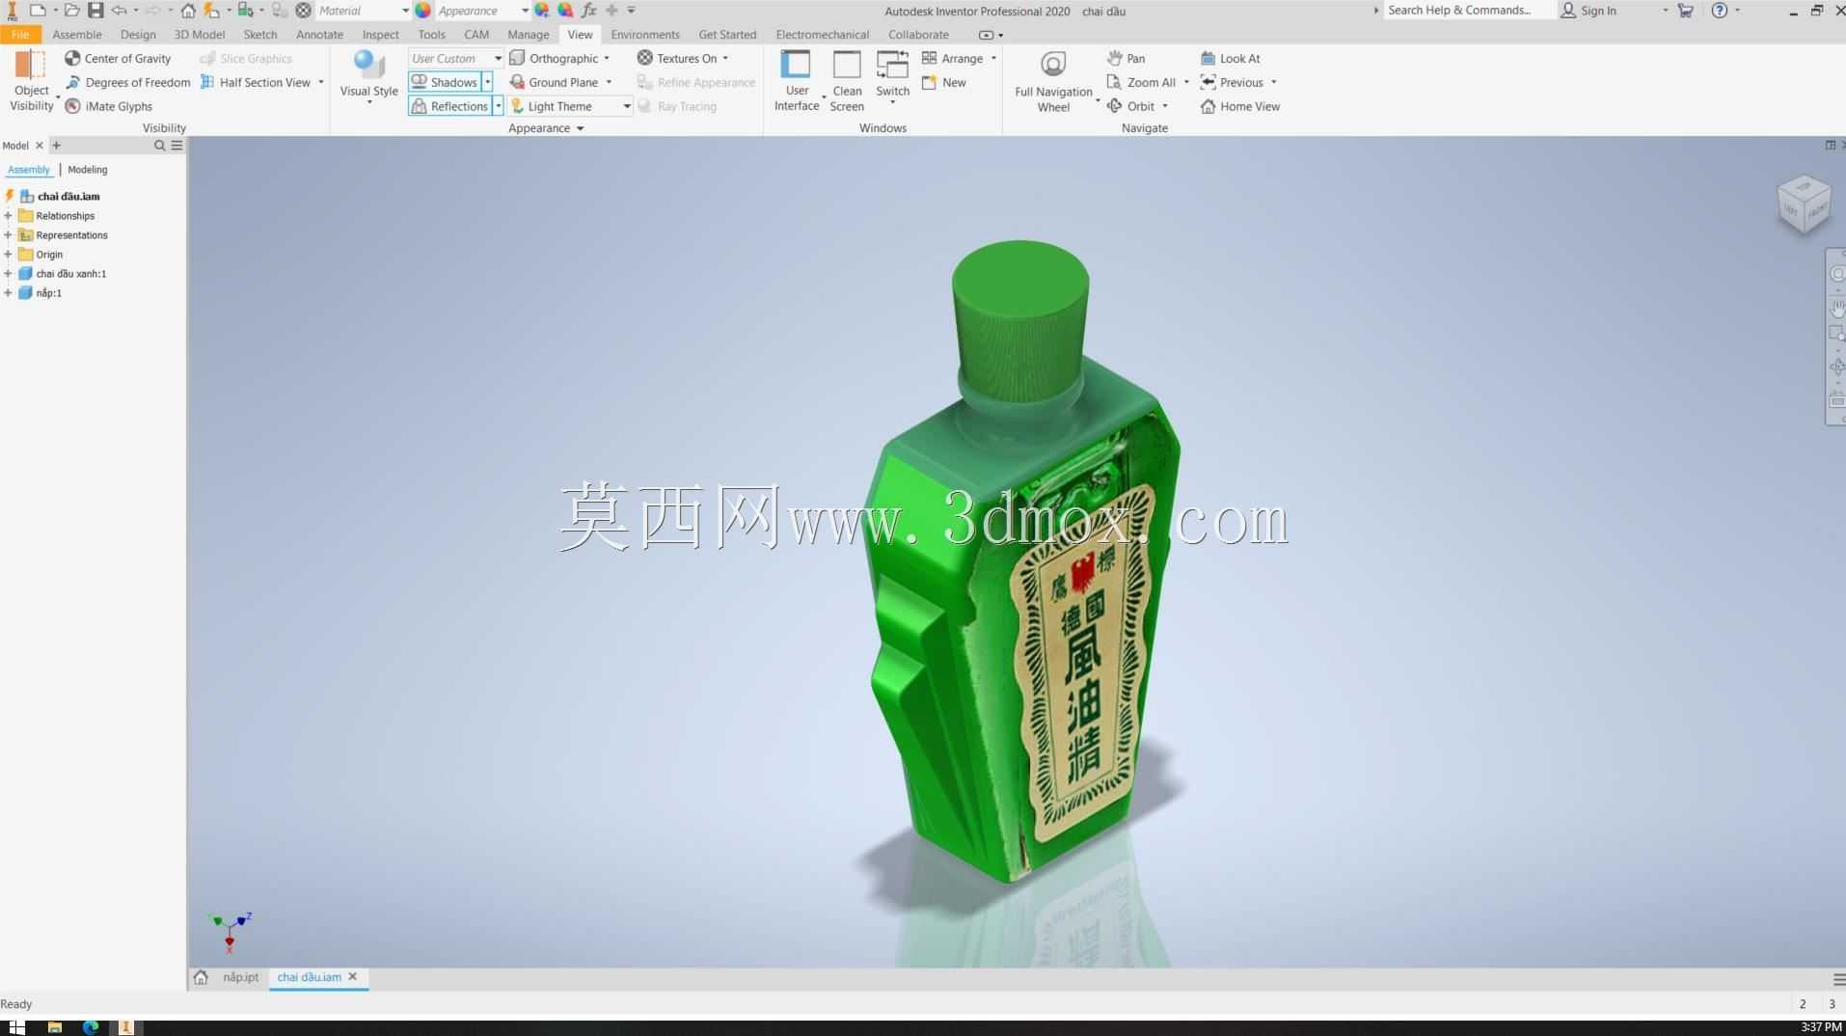1846x1036 pixels.
Task: Expand Representations folder node
Action: click(8, 235)
